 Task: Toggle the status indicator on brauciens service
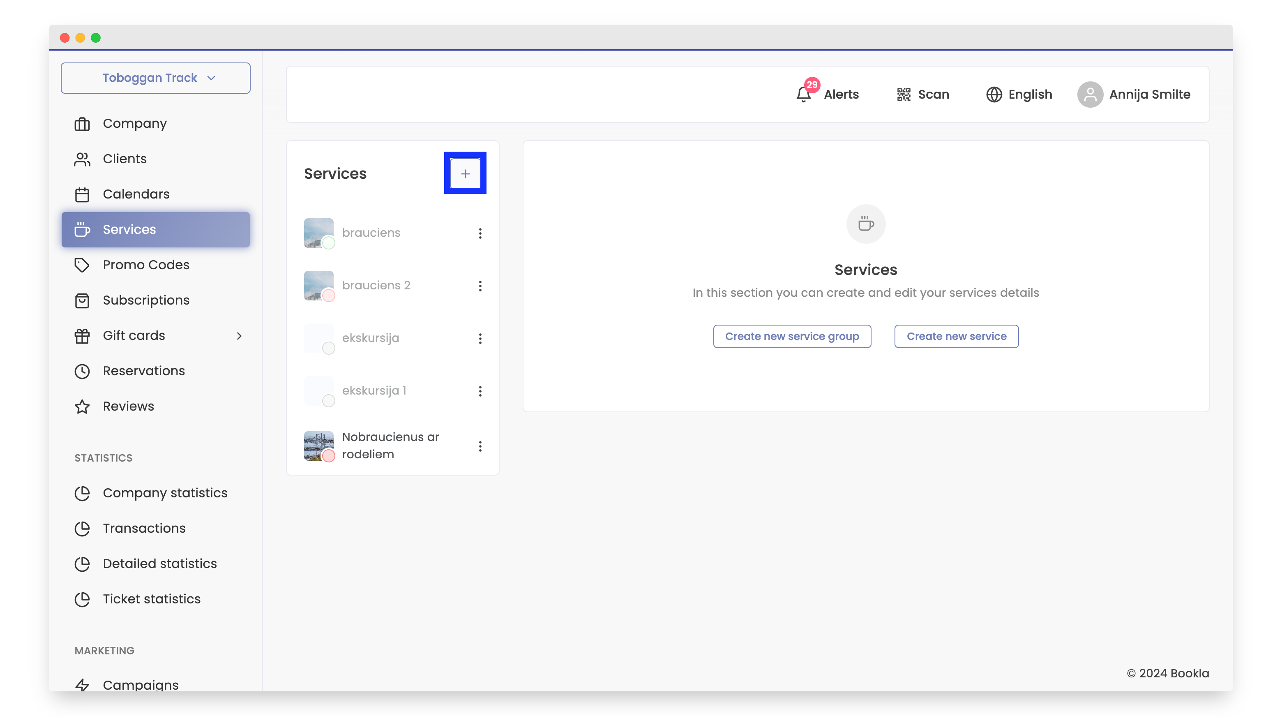(328, 243)
